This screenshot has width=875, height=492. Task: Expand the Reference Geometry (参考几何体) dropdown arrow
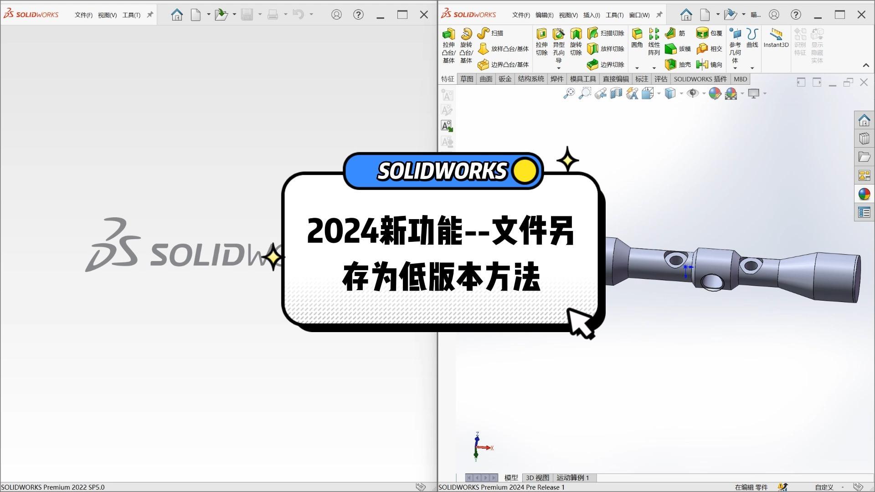point(735,68)
